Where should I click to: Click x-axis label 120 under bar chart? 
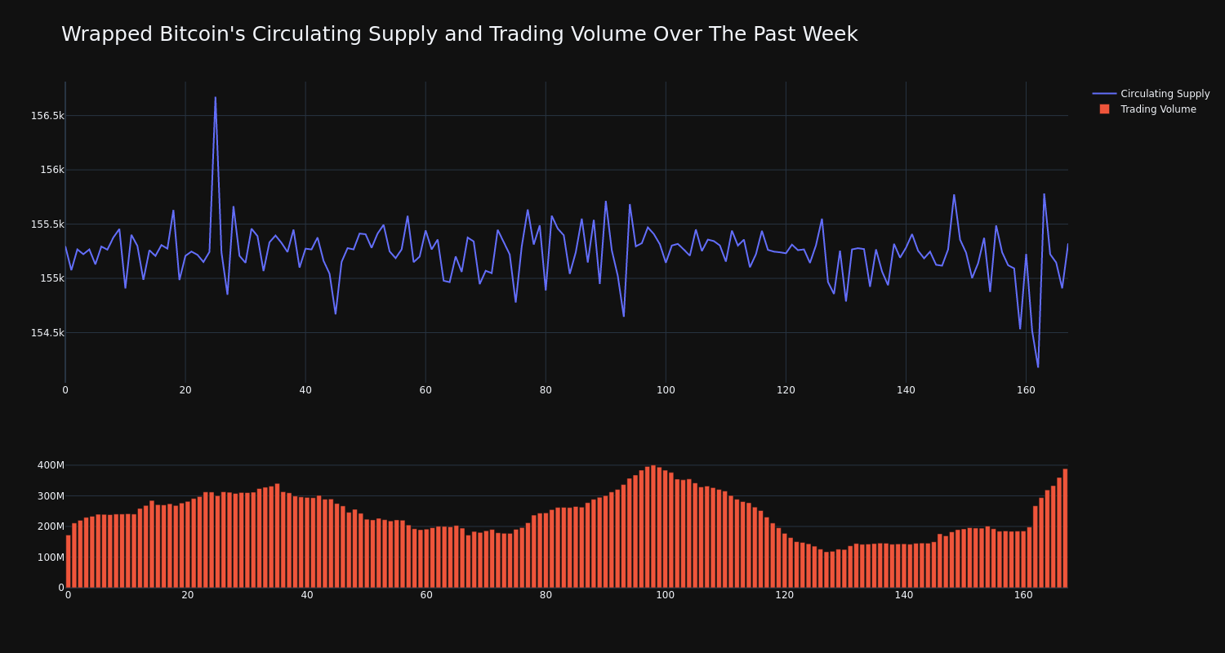coord(785,595)
